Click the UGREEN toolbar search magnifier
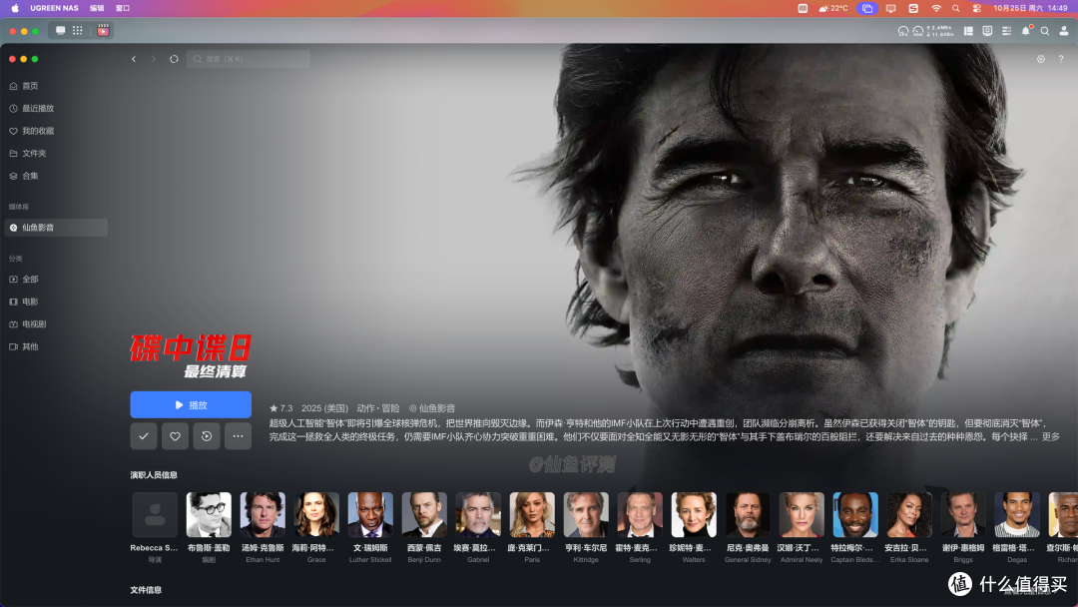 pos(1045,31)
